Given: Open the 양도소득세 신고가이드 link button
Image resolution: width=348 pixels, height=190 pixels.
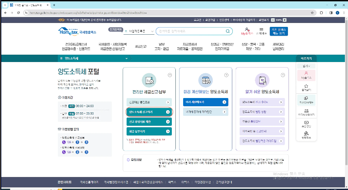Looking at the screenshot, I should (x=262, y=102).
